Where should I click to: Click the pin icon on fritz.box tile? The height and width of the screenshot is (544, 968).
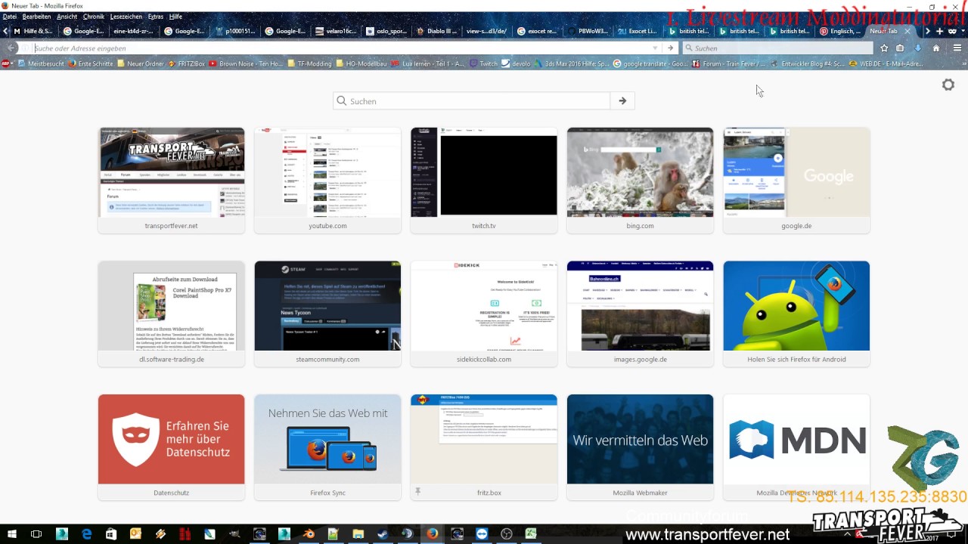point(417,492)
